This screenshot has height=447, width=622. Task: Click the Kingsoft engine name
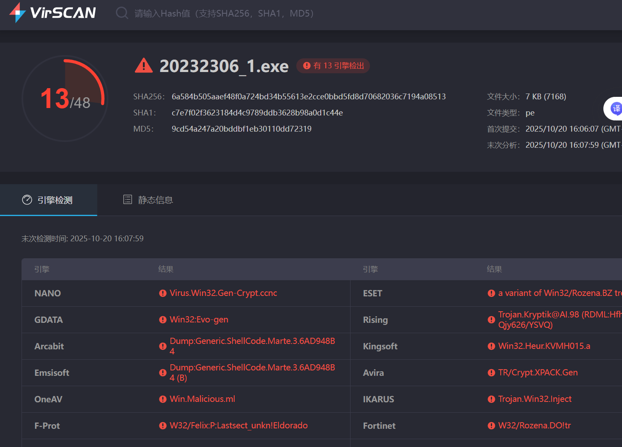[380, 346]
